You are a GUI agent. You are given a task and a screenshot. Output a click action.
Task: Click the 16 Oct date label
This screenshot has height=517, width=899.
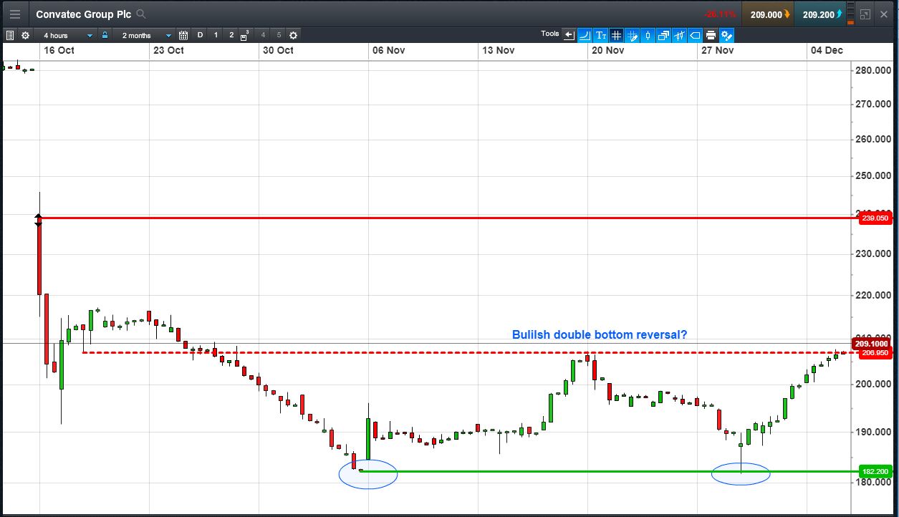pyautogui.click(x=59, y=50)
